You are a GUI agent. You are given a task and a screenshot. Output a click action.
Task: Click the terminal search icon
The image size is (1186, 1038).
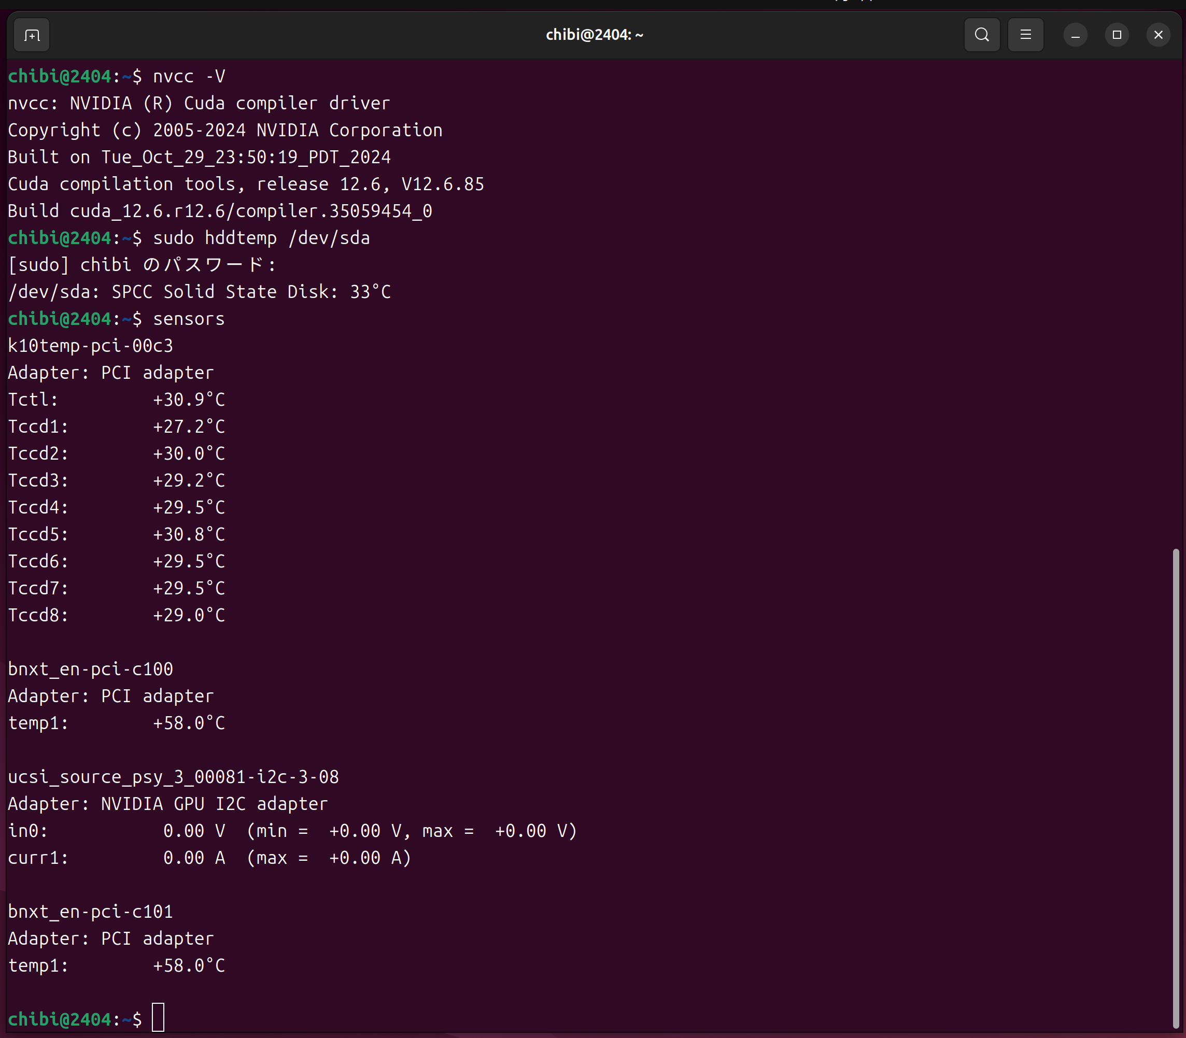(981, 35)
